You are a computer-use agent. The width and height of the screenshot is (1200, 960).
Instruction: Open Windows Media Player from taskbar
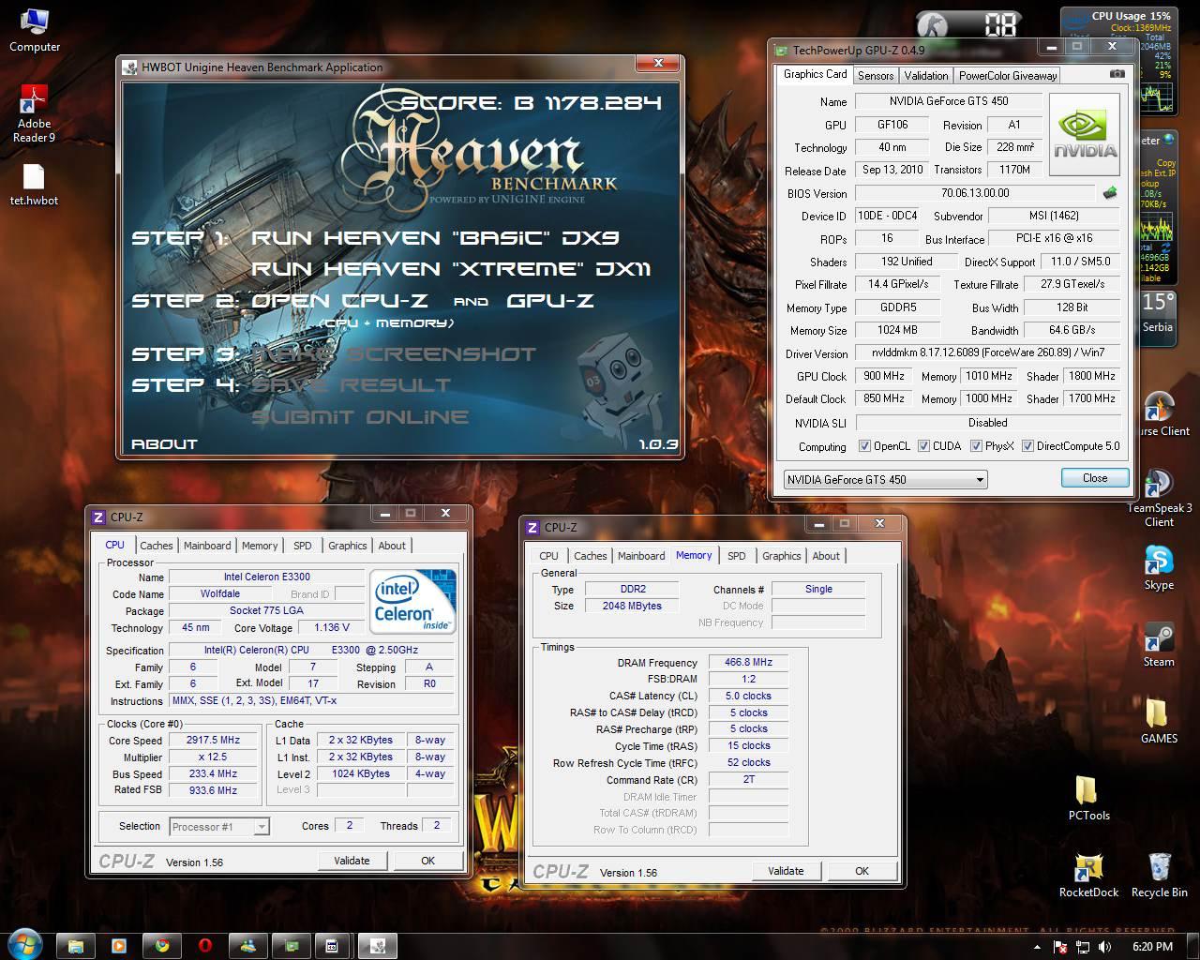(119, 946)
